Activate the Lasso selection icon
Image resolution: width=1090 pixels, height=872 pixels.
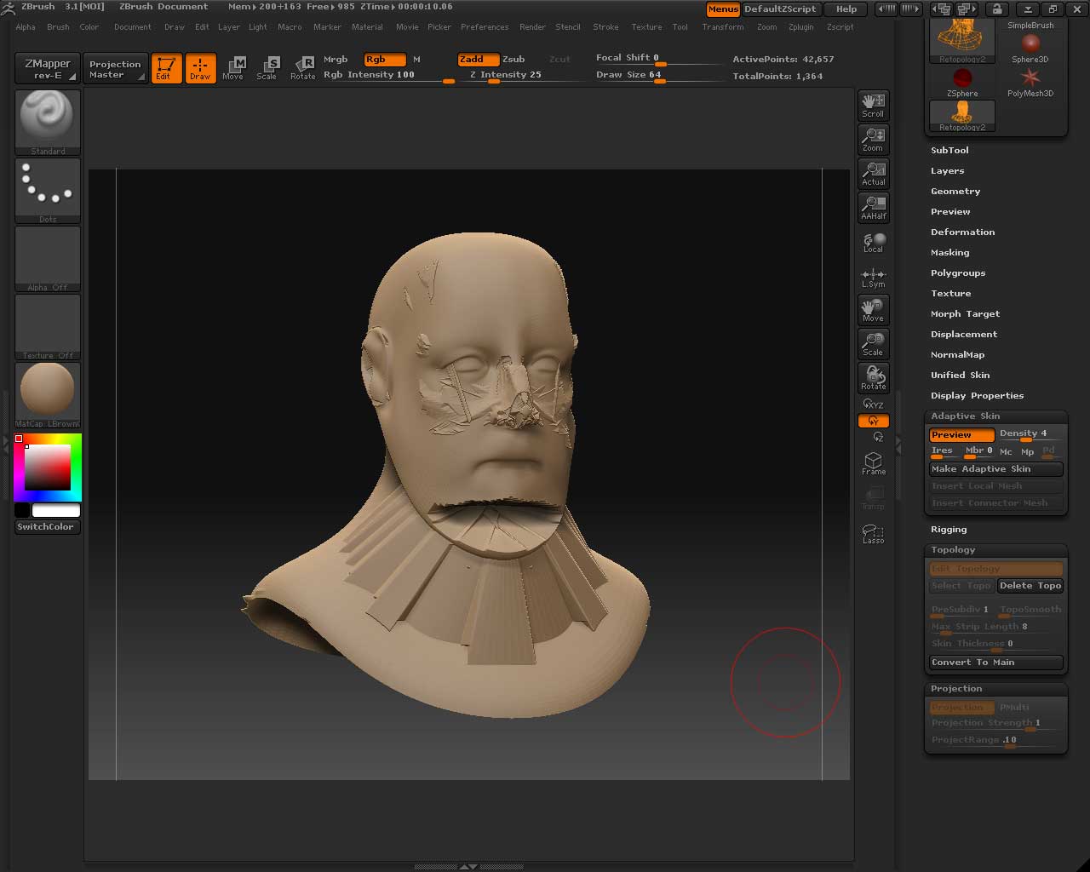[873, 533]
